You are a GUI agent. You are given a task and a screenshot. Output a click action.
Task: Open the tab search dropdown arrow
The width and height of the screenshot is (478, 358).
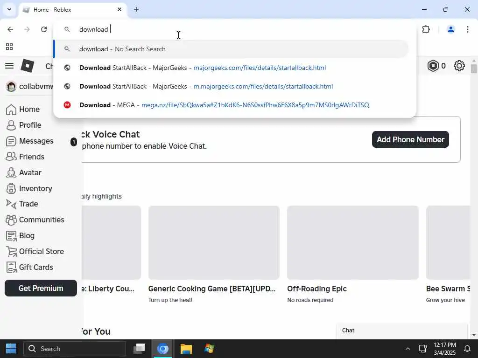click(x=9, y=9)
